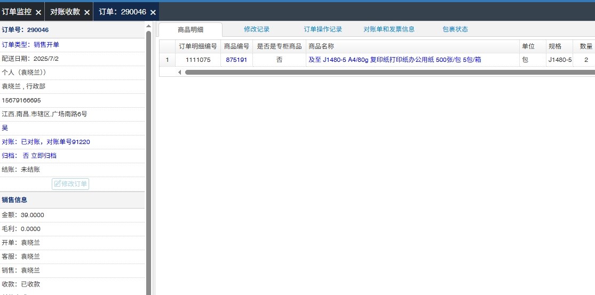Click the 配送日期：2025/7/2 line
Image resolution: width=595 pixels, height=295 pixels.
pyautogui.click(x=73, y=59)
